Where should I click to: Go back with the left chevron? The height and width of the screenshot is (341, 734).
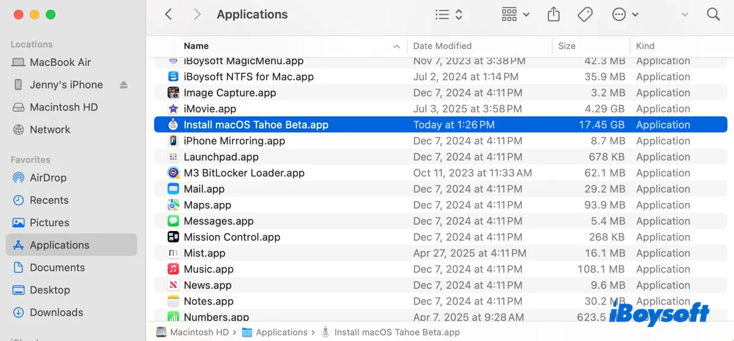[x=169, y=15]
